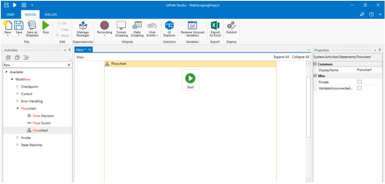Click the Flowchart header title bar
The height and width of the screenshot is (184, 385).
(x=190, y=64)
